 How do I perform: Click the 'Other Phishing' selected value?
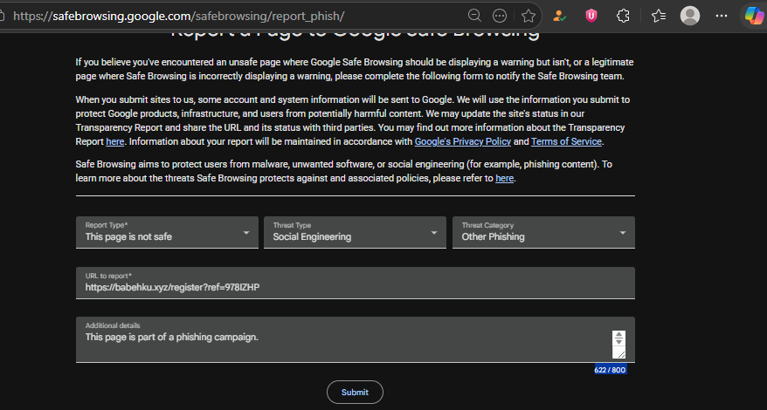[x=493, y=236]
